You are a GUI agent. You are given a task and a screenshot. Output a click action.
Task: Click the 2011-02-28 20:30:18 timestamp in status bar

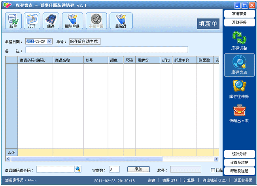coord(114,181)
